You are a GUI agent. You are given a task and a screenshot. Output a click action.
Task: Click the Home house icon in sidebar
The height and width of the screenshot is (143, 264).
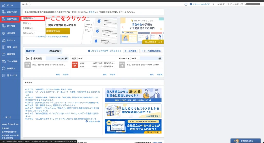pyautogui.click(x=4, y=5)
